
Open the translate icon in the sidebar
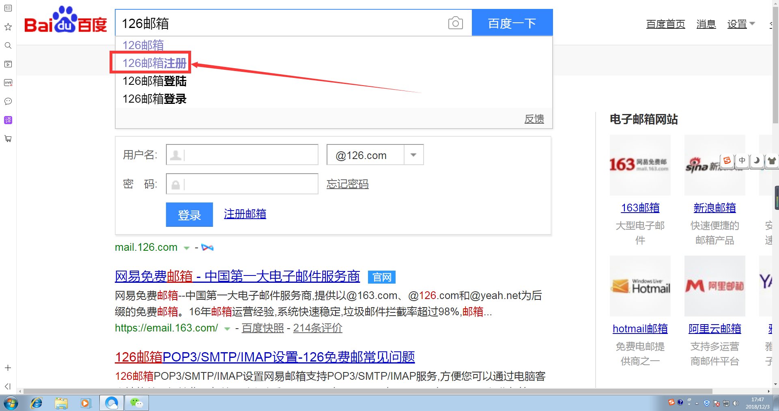[8, 120]
